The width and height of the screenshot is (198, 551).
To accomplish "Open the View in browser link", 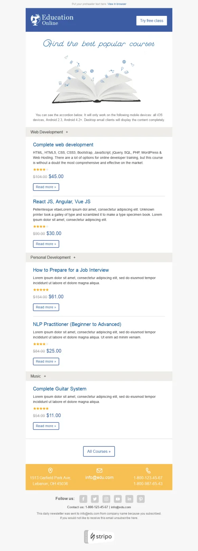I will [x=117, y=4].
